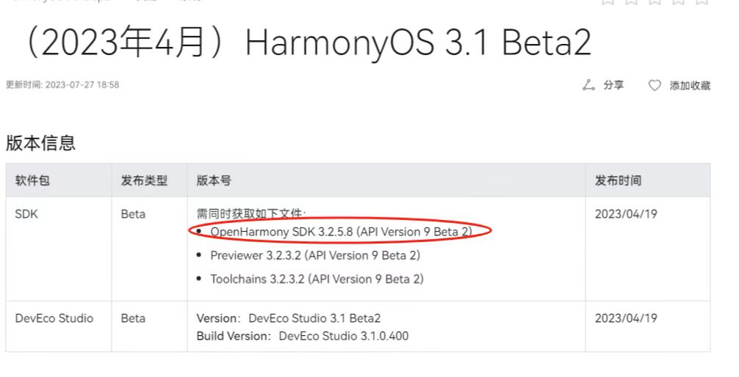Click the heart favorite icon

[x=655, y=86]
